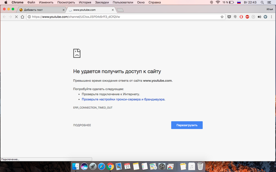Open the Окно menu
The height and width of the screenshot is (172, 276).
(141, 2)
